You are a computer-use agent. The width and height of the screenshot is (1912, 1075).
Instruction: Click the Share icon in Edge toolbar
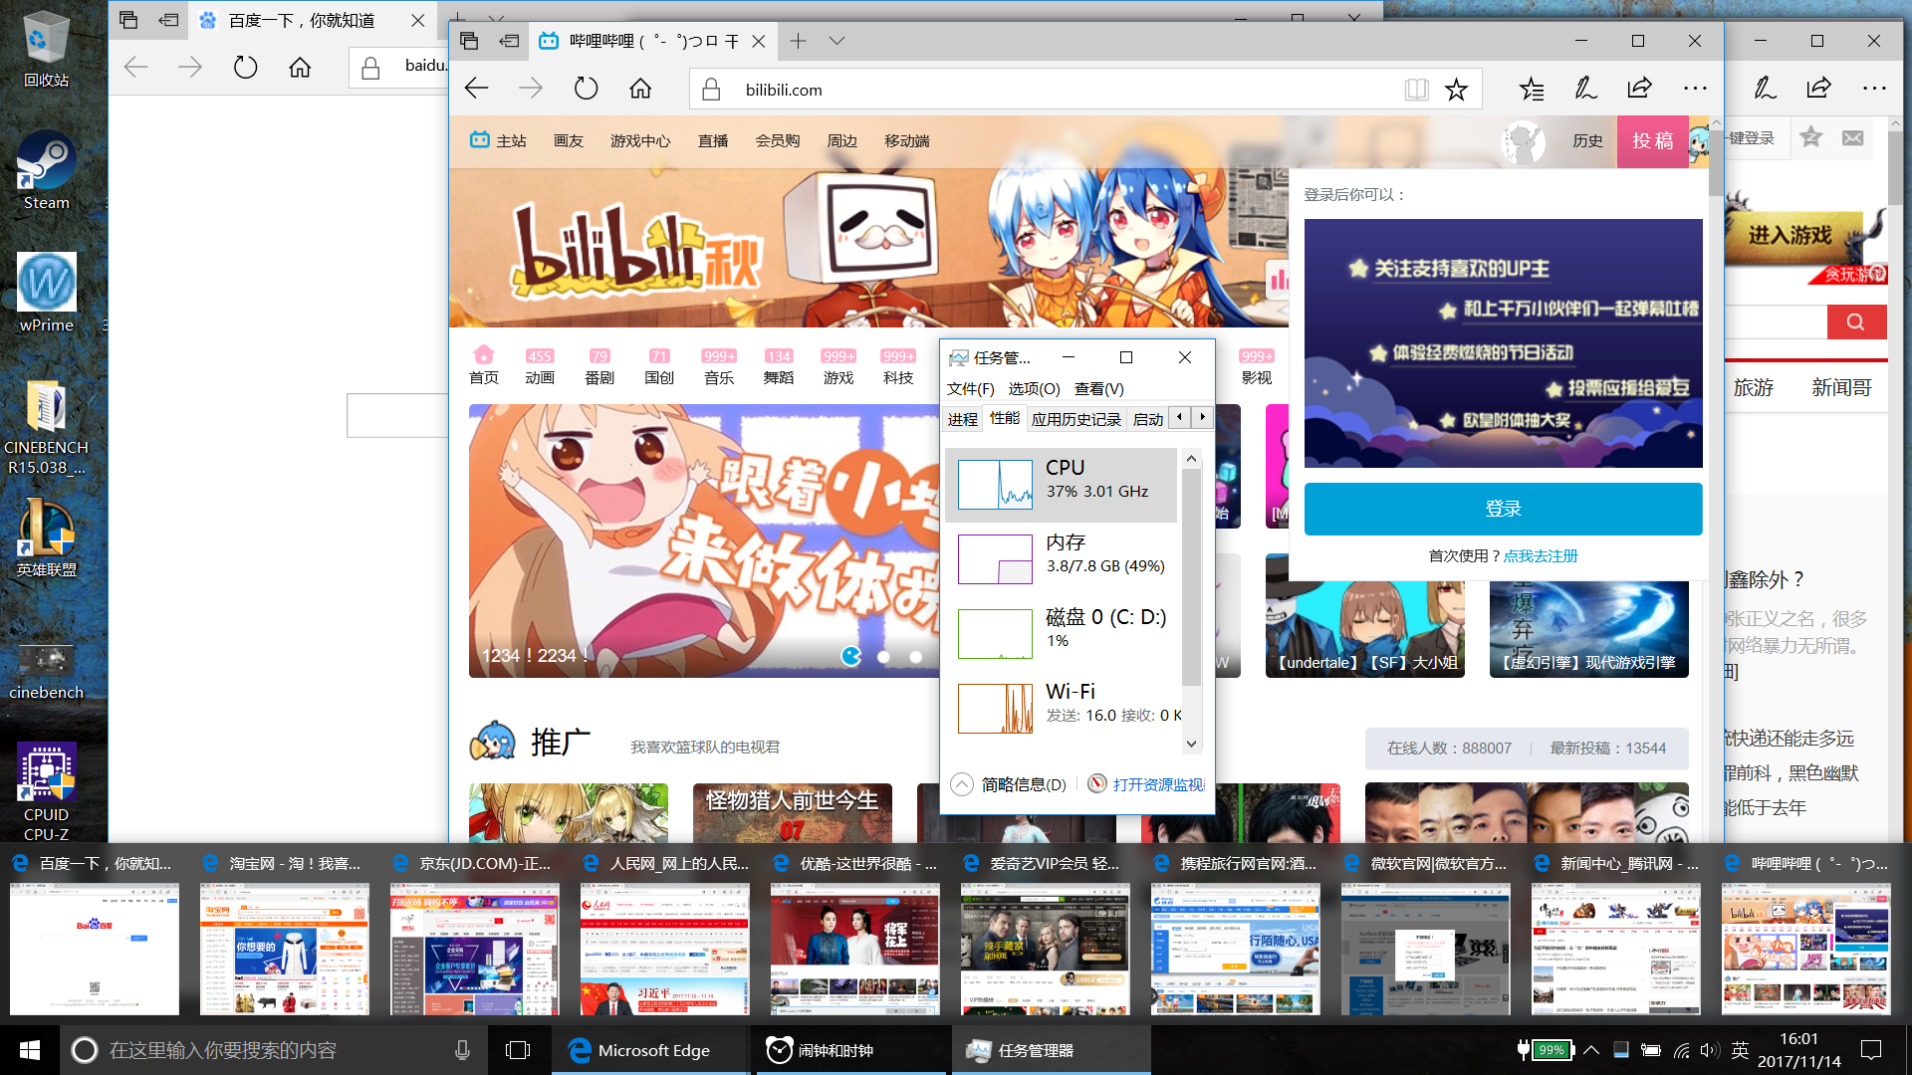point(1639,89)
